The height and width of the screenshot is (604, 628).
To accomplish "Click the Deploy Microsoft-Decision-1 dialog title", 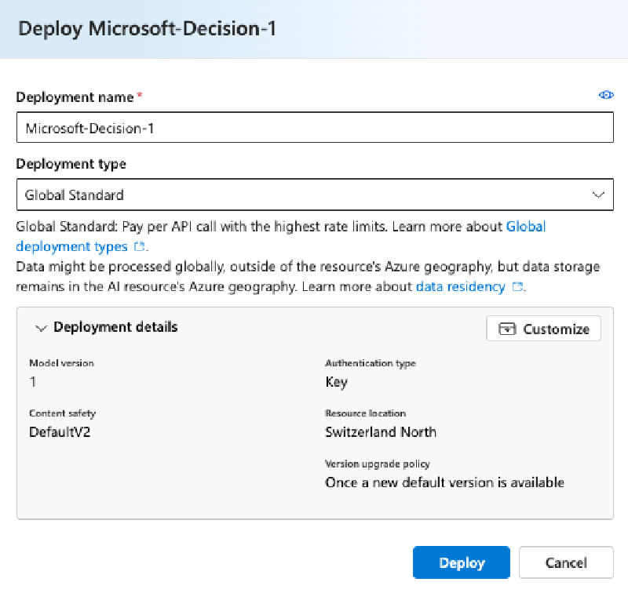I will 147,29.
